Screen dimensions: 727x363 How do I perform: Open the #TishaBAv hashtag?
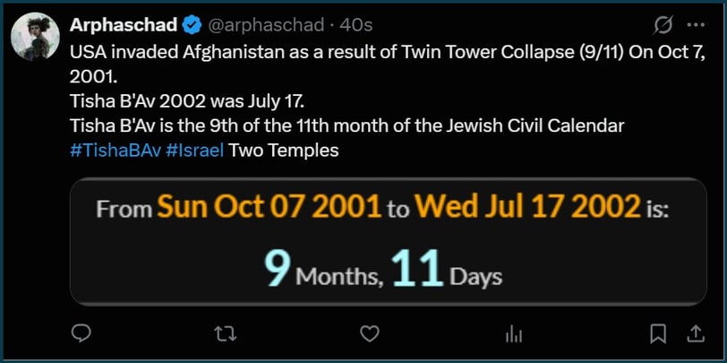[115, 151]
